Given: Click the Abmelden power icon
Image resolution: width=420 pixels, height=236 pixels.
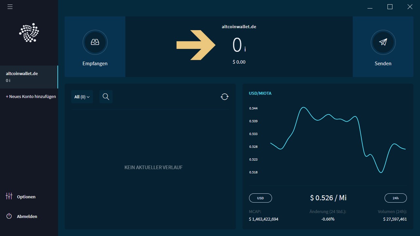Looking at the screenshot, I should 9,216.
